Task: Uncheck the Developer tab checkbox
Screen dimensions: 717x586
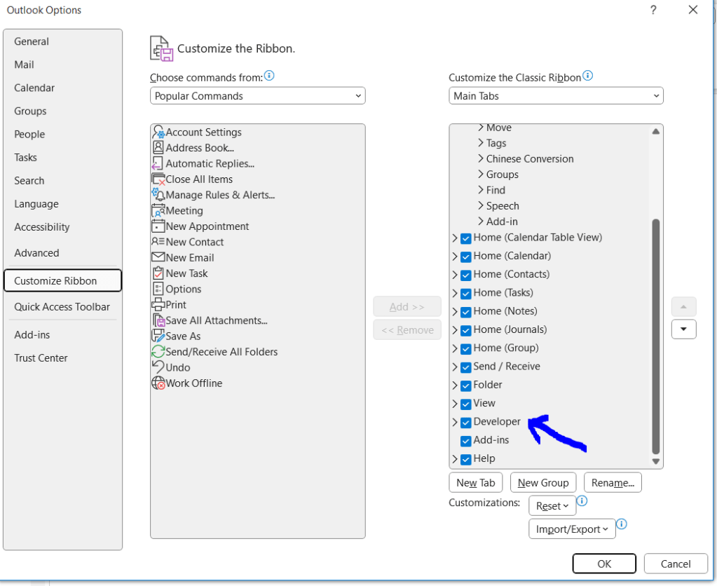Action: pyautogui.click(x=466, y=423)
